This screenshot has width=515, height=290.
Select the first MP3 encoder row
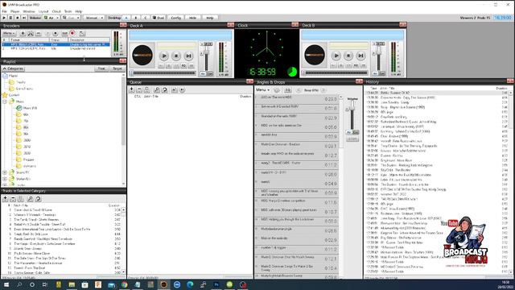(56, 44)
